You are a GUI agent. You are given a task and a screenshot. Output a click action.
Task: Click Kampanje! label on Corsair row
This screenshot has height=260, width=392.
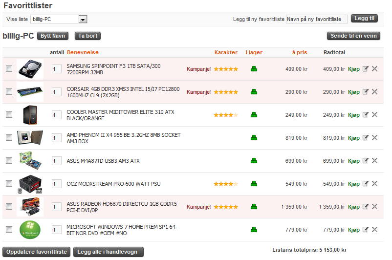click(x=199, y=92)
